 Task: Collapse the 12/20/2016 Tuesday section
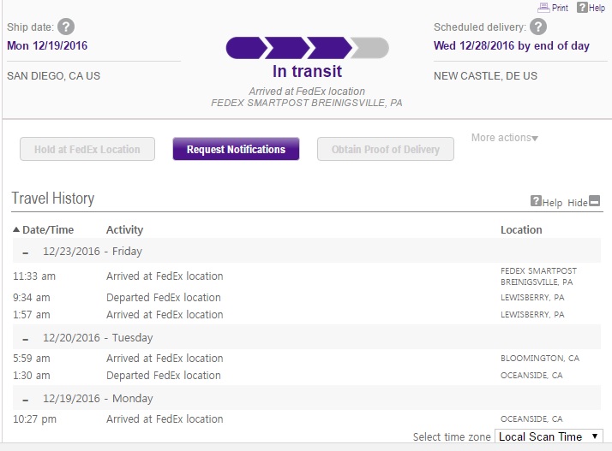click(x=26, y=339)
